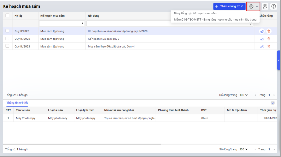This screenshot has height=157, width=281.
Task: Expand the Kế hoạch mua sắm filter dropdown
Action: coord(83,23)
